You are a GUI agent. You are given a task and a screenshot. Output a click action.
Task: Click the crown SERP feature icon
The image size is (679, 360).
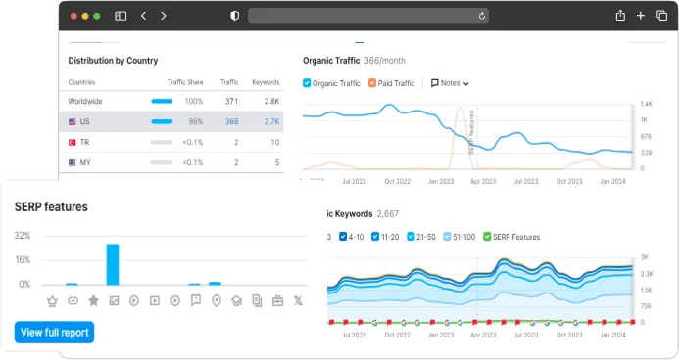pyautogui.click(x=52, y=300)
